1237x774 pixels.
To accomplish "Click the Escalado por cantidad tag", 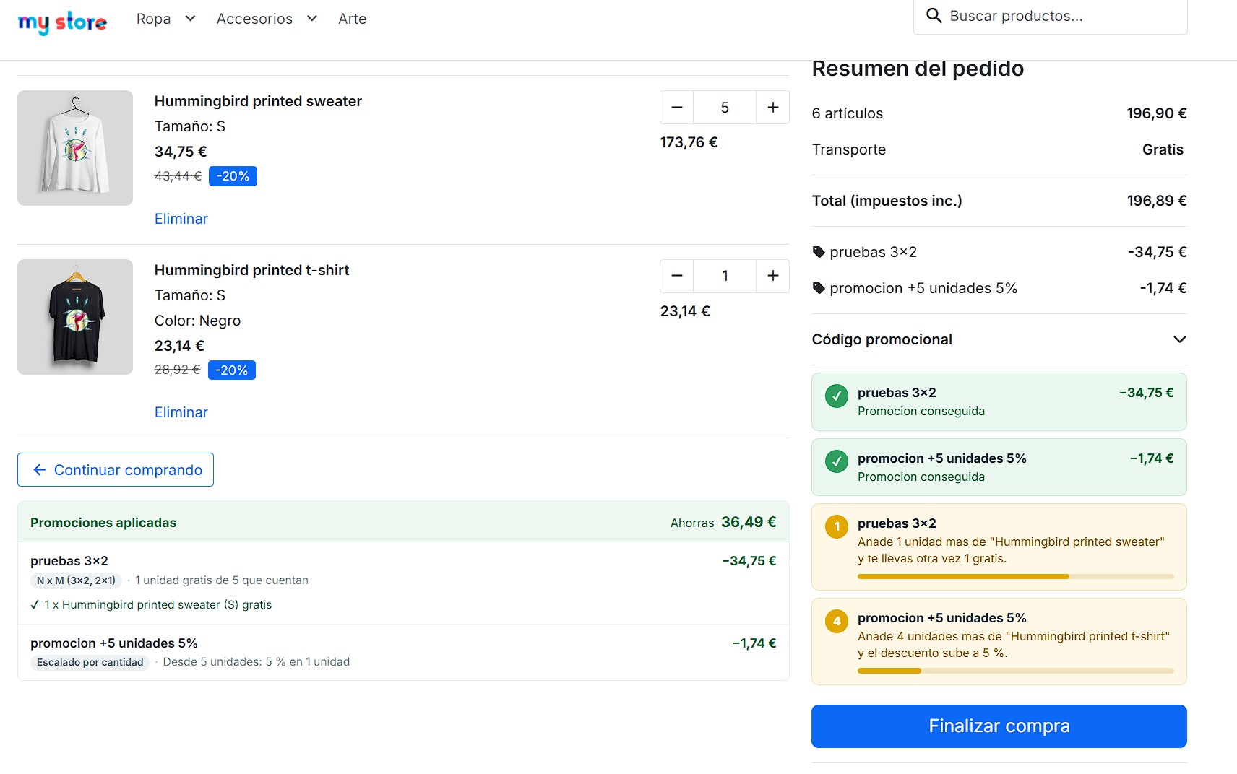I will coord(90,663).
